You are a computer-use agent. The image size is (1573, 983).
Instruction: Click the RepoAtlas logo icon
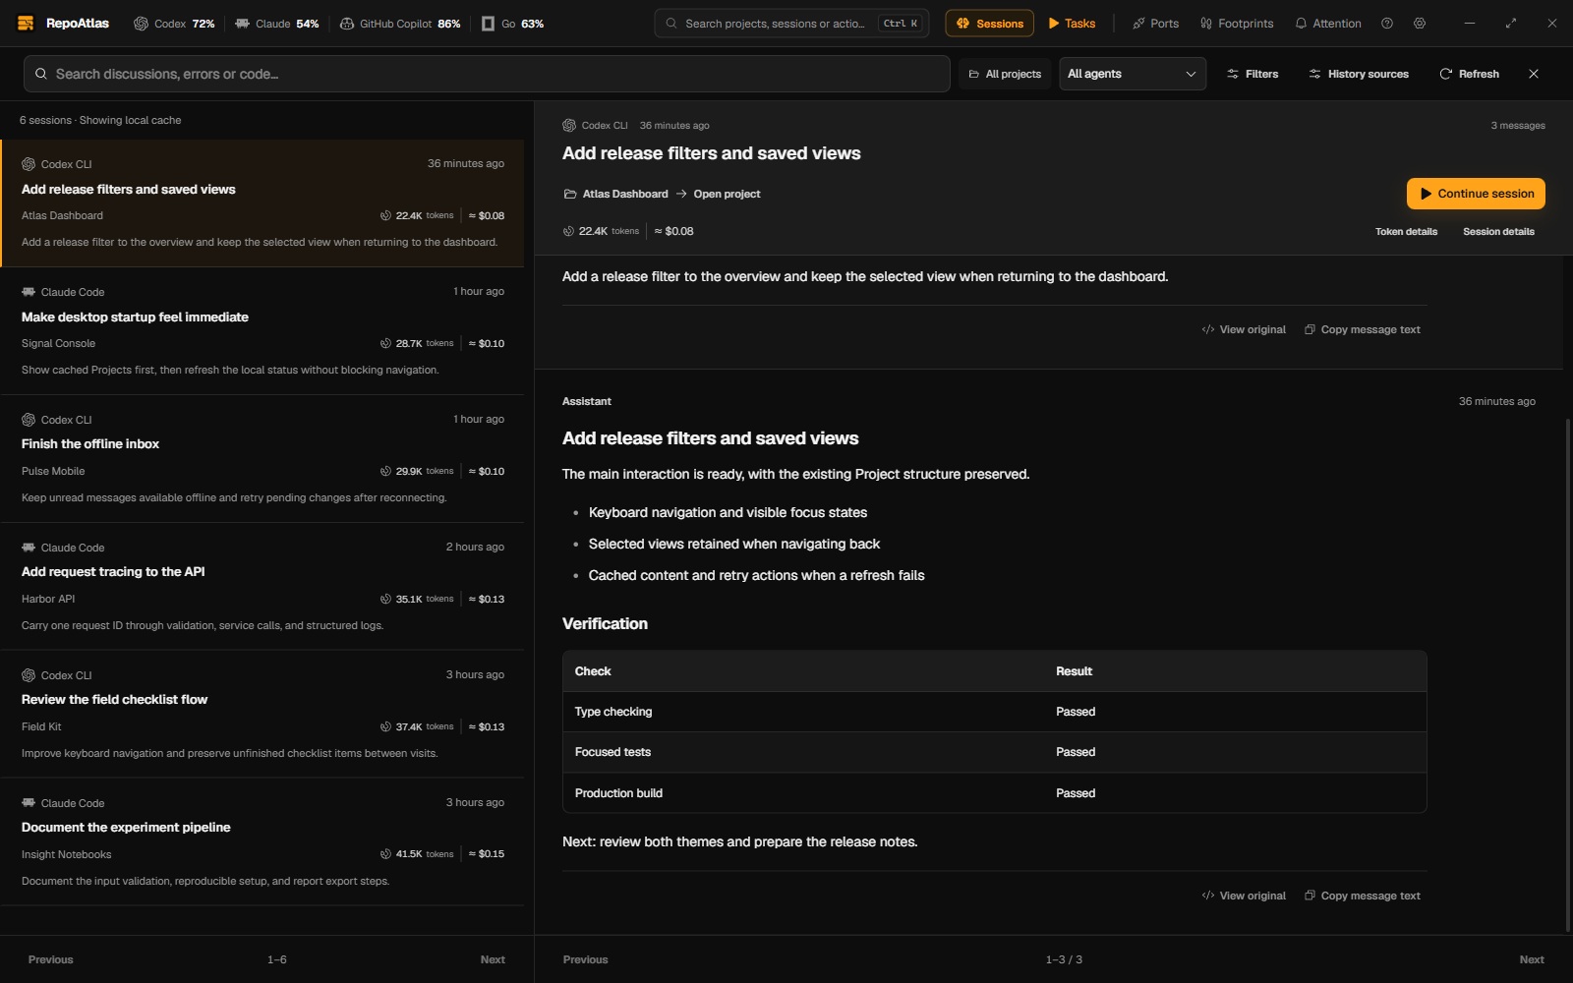(x=26, y=24)
